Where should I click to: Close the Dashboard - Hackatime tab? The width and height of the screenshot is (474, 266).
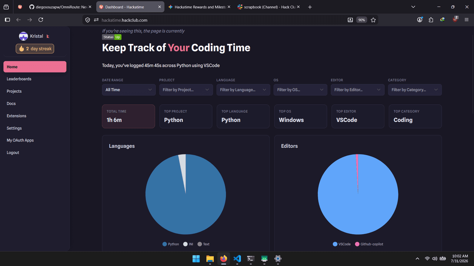point(160,7)
